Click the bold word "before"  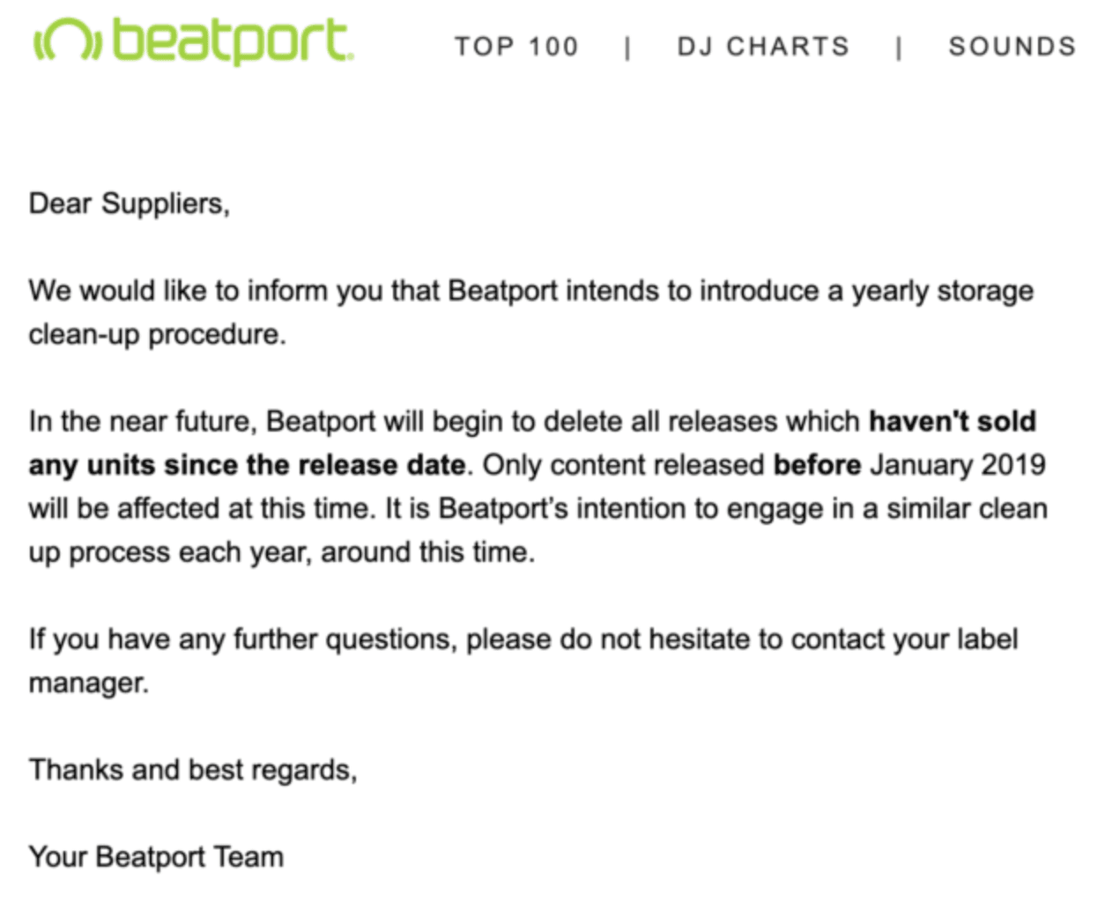coord(817,464)
